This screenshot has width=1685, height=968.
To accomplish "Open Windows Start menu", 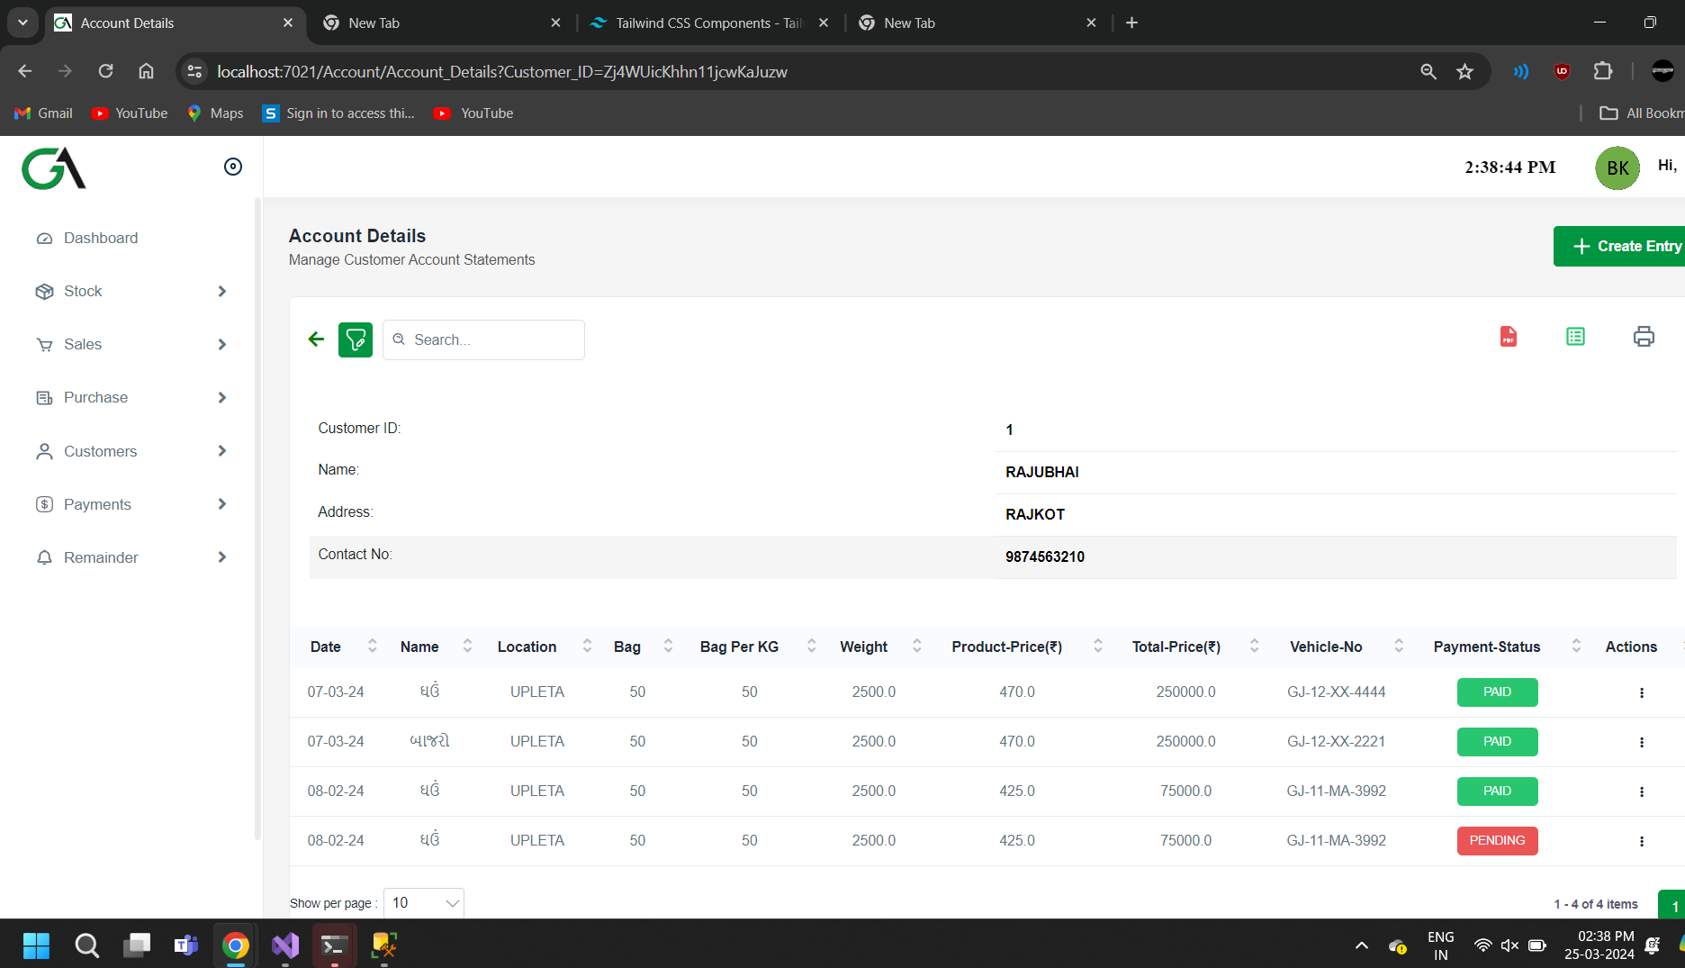I will pos(36,945).
